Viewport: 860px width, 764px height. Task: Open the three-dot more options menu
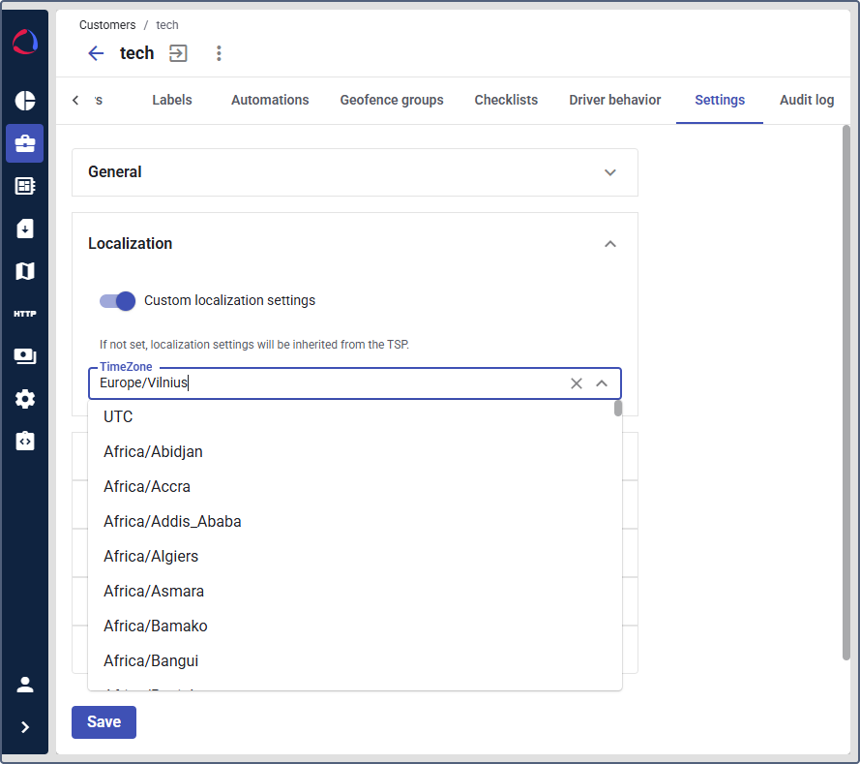(x=219, y=53)
